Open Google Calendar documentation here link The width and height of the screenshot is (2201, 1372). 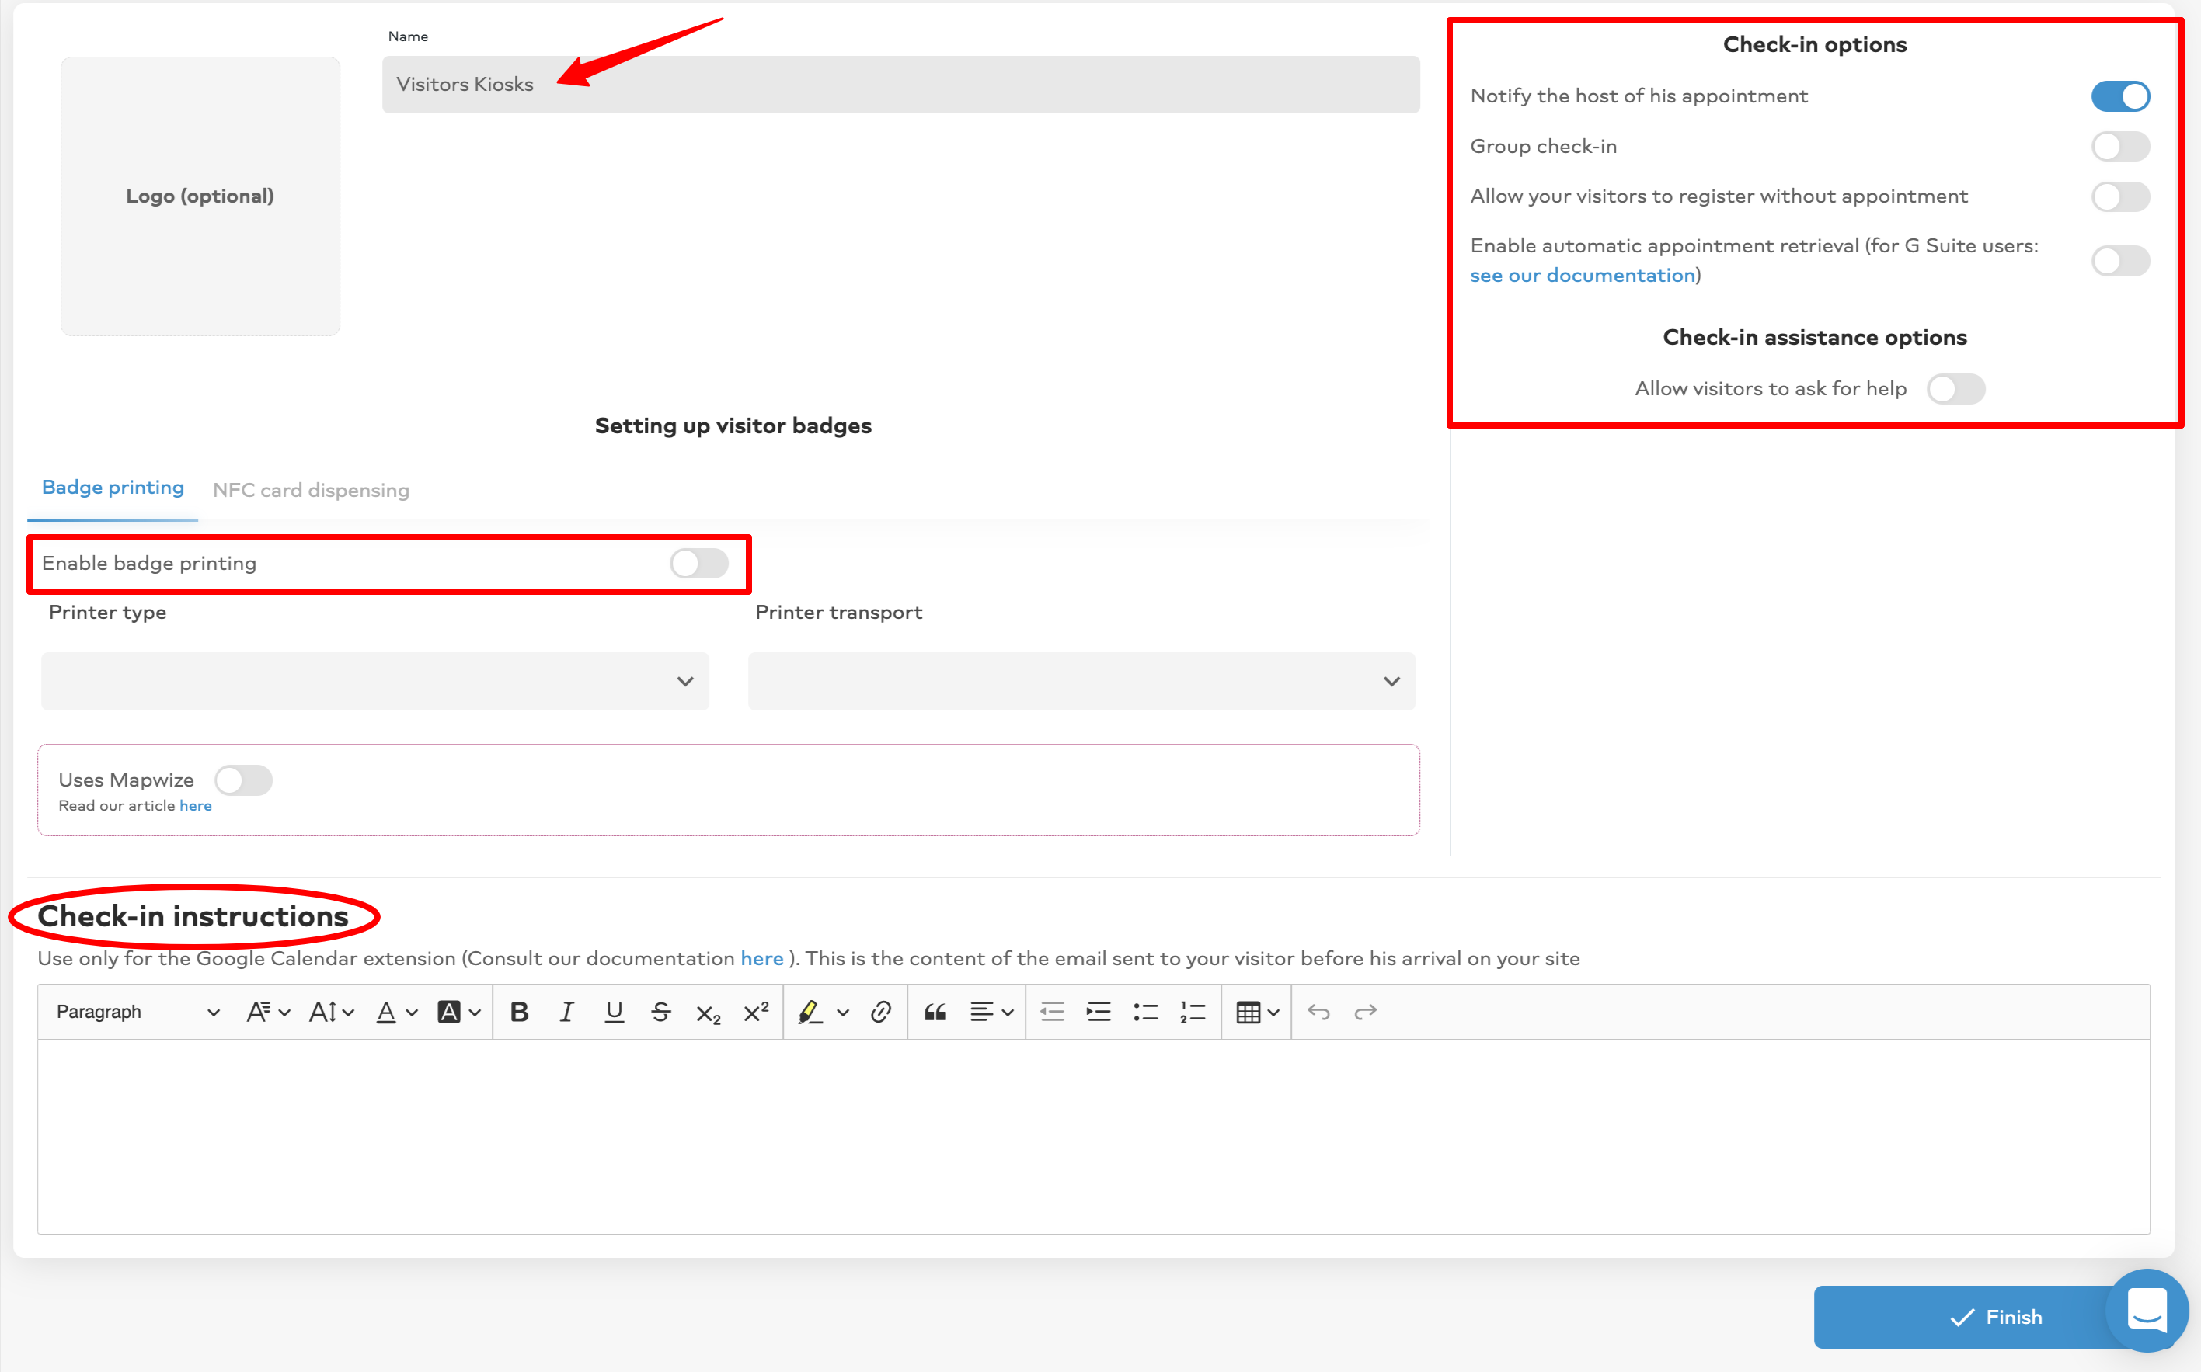[762, 958]
